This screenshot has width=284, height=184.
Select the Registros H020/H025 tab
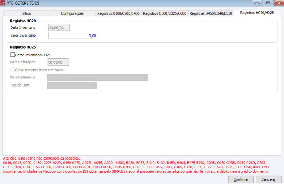[257, 13]
